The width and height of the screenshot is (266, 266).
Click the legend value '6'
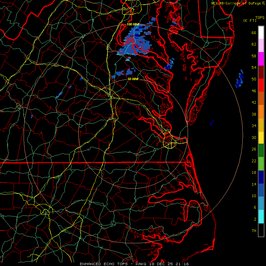pyautogui.click(x=255, y=207)
